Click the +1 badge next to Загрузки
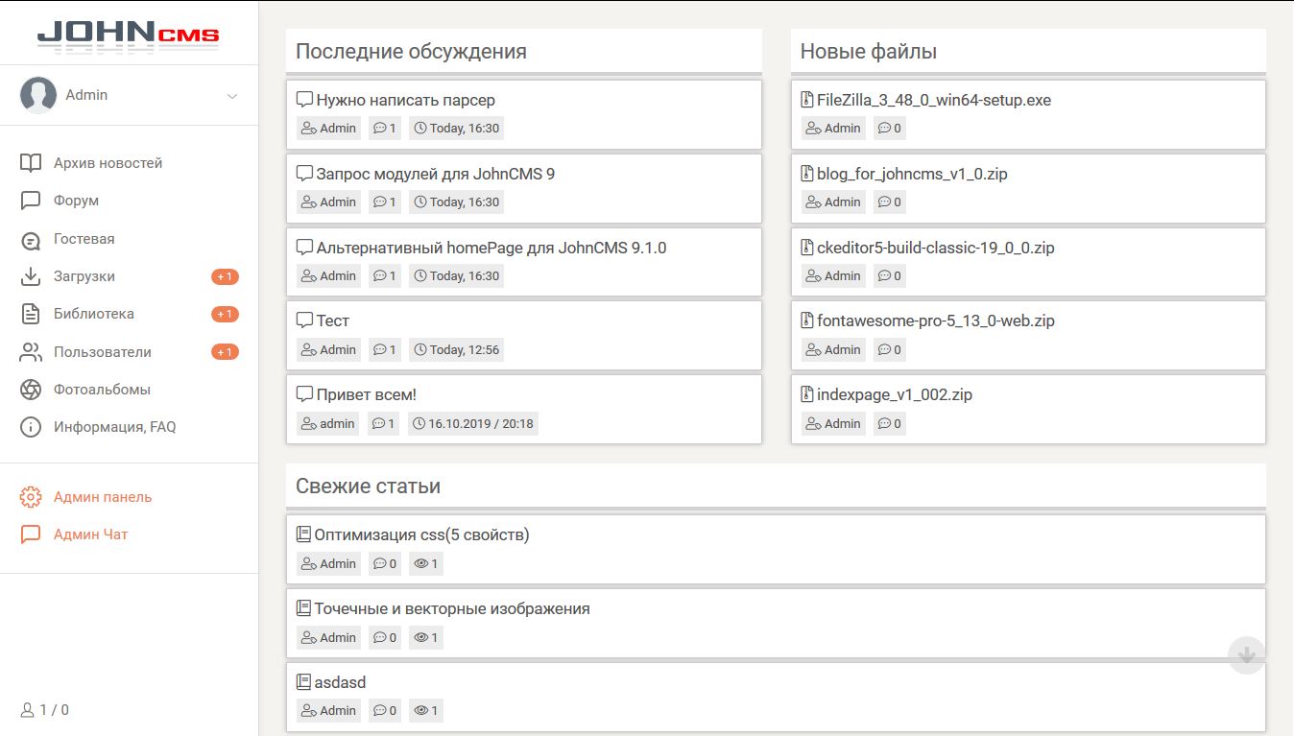Image resolution: width=1294 pixels, height=736 pixels. pyautogui.click(x=225, y=277)
